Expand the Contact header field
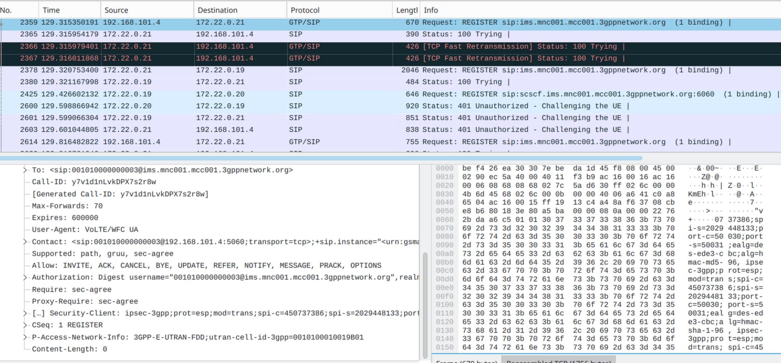The height and width of the screenshot is (363, 781). click(x=25, y=242)
